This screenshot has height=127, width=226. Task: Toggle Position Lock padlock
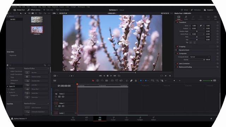pyautogui.click(x=136, y=81)
